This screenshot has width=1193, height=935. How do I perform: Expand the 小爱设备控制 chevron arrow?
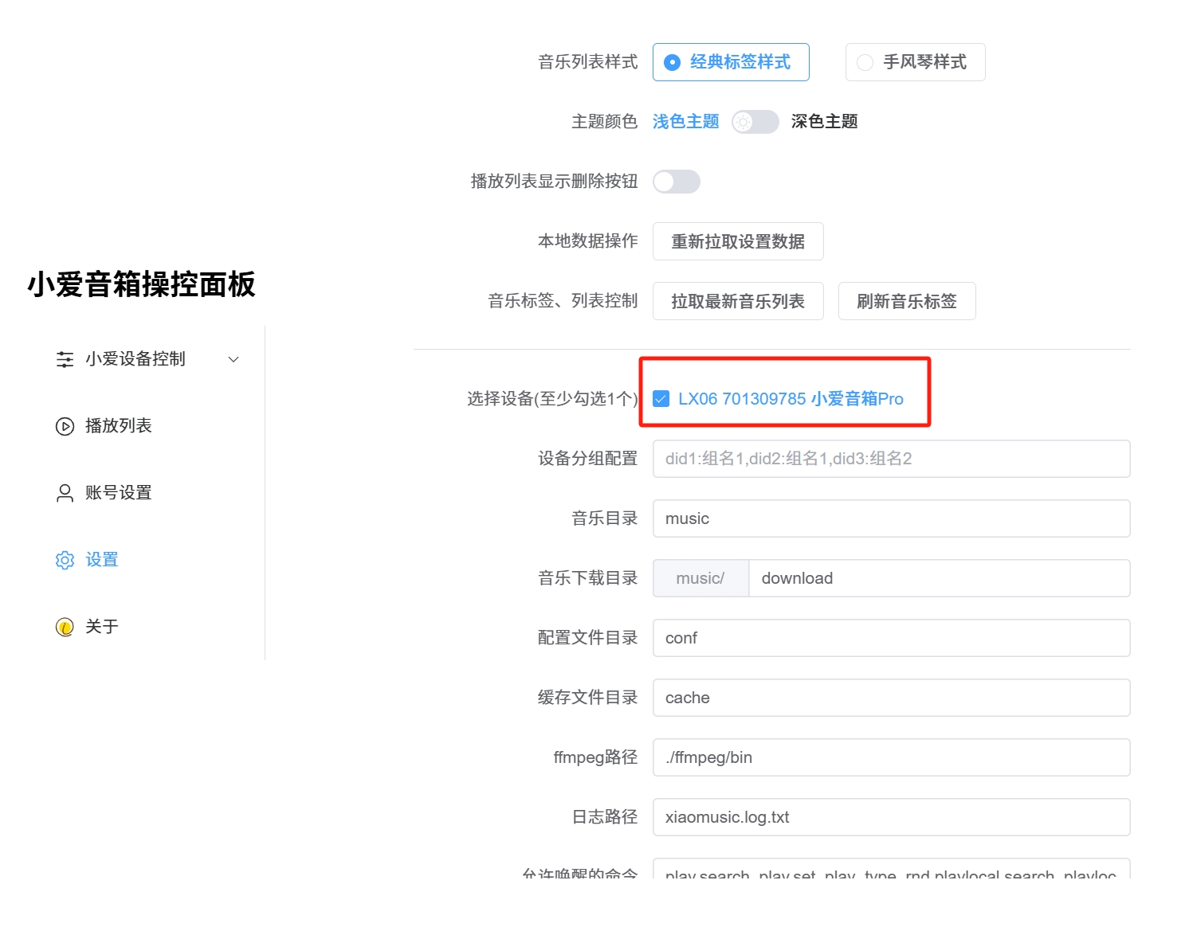(233, 359)
